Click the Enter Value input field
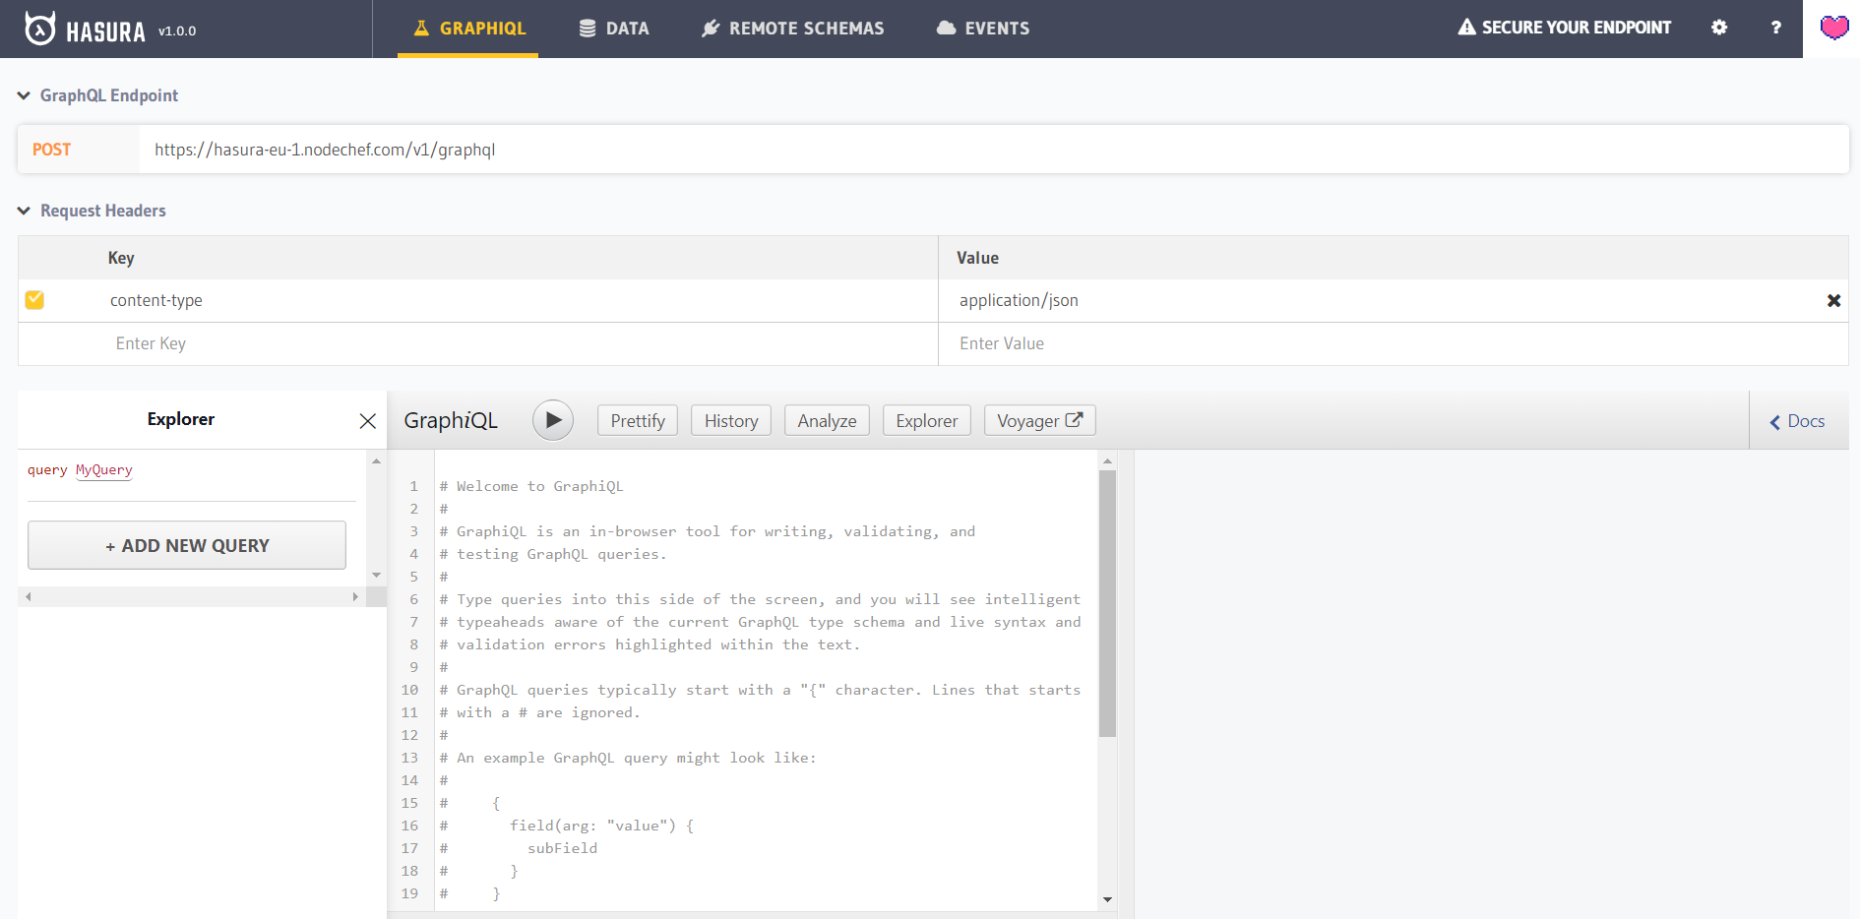Image resolution: width=1860 pixels, height=919 pixels. [1393, 343]
